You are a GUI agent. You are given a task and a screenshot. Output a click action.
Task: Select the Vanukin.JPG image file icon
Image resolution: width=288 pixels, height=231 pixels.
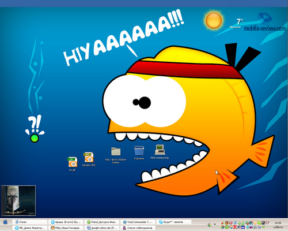pos(89,158)
